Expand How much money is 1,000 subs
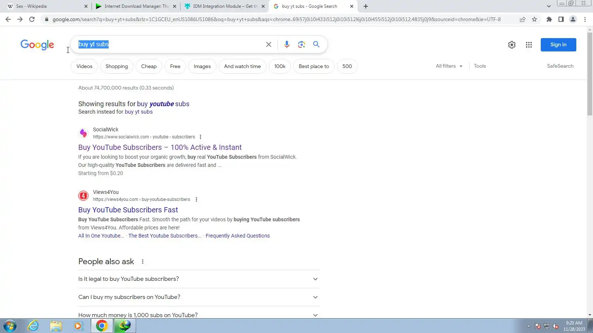593x333 pixels. [x=199, y=315]
